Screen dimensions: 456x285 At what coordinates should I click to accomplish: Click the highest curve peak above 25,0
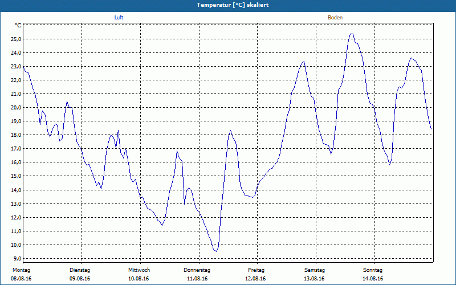pyautogui.click(x=352, y=34)
